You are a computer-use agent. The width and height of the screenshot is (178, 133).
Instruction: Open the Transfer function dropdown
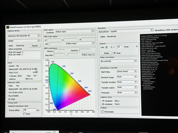pos(127,82)
